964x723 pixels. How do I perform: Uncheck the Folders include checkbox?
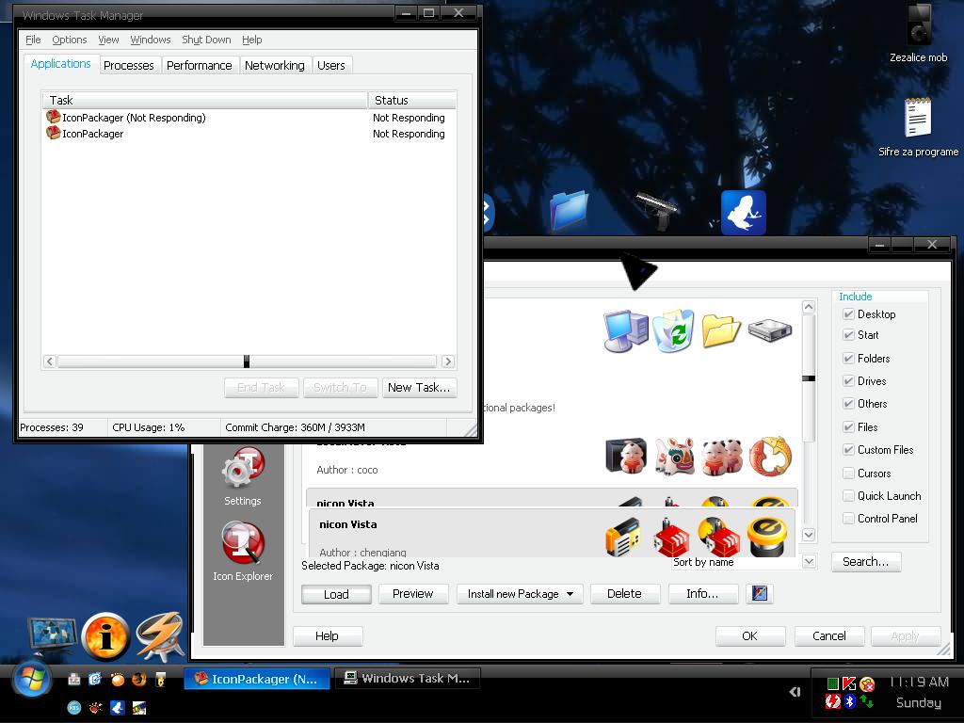tap(848, 359)
